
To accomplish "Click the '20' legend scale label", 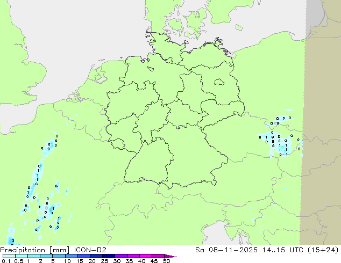I will click(x=92, y=261).
